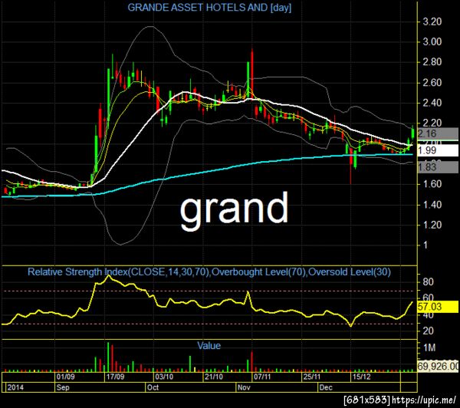
Task: Click the 1M volume axis label
Action: [x=429, y=348]
